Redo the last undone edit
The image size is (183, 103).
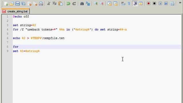(74, 4)
